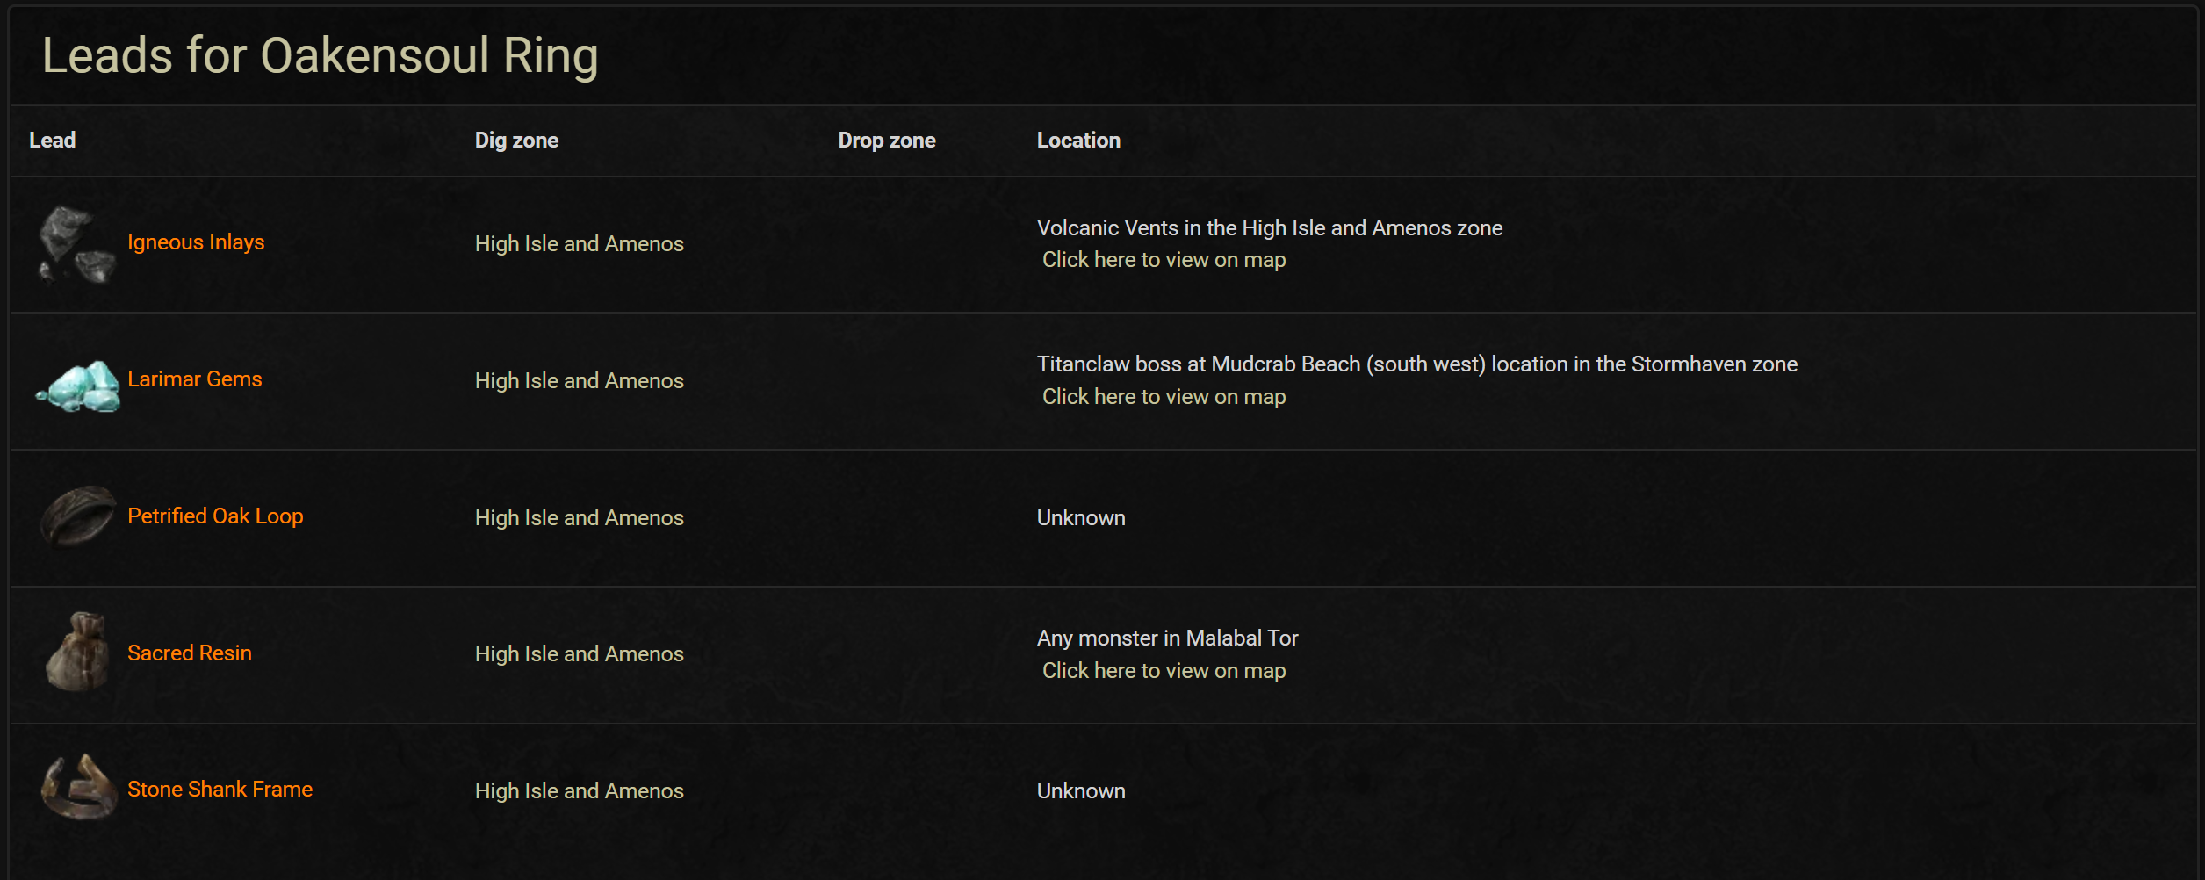Image resolution: width=2205 pixels, height=880 pixels.
Task: Open the Larimar Gems lead link
Action: point(195,379)
